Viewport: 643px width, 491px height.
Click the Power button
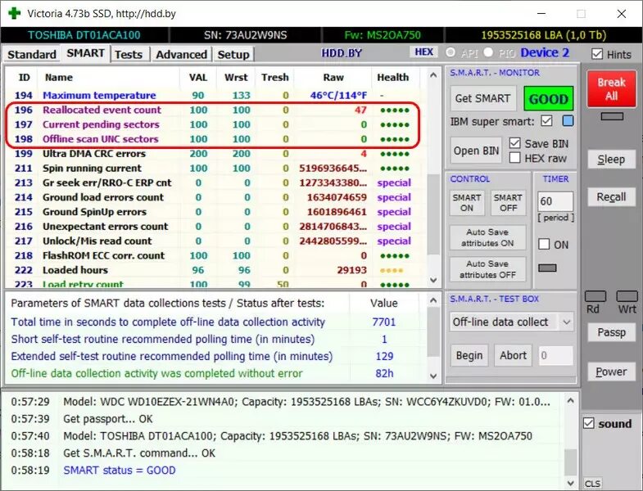pos(611,372)
